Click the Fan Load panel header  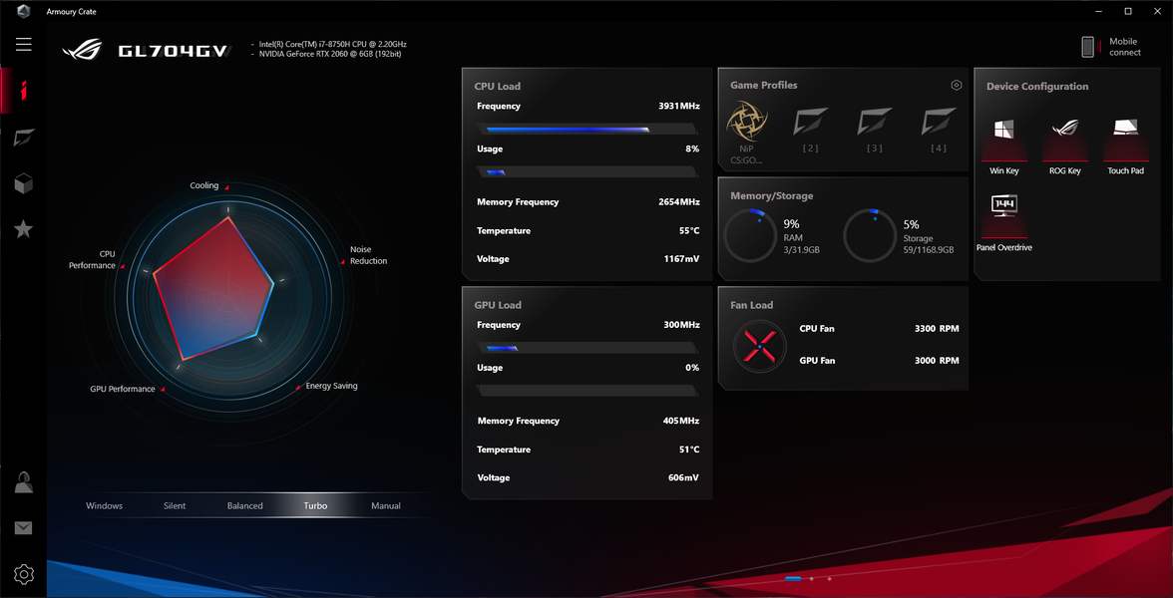752,305
